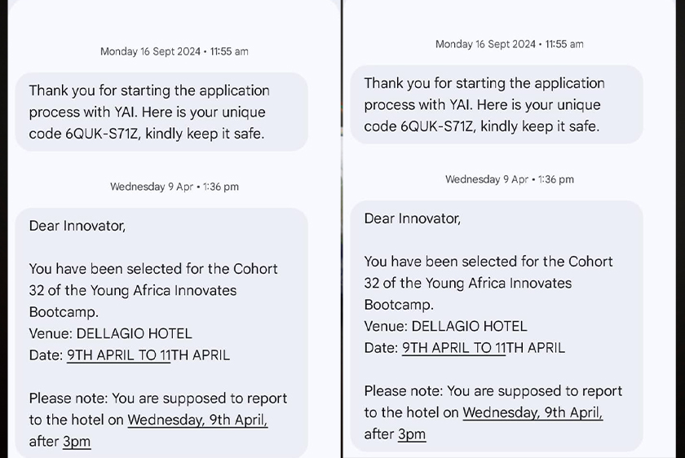Viewport: 685px width, 458px height.
Task: Click the 'Please note' line in left panel
Action: coord(158,399)
